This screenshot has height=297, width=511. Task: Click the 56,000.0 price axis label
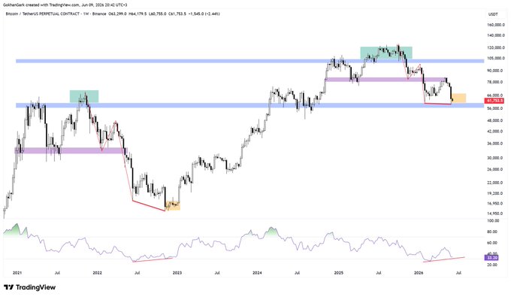point(496,108)
